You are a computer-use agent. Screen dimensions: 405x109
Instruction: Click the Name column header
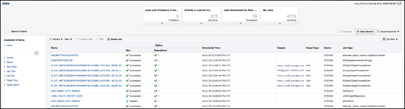tap(54, 48)
